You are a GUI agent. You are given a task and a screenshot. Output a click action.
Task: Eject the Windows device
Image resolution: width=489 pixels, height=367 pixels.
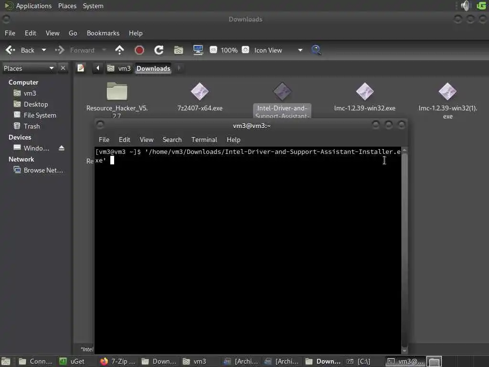coord(62,148)
